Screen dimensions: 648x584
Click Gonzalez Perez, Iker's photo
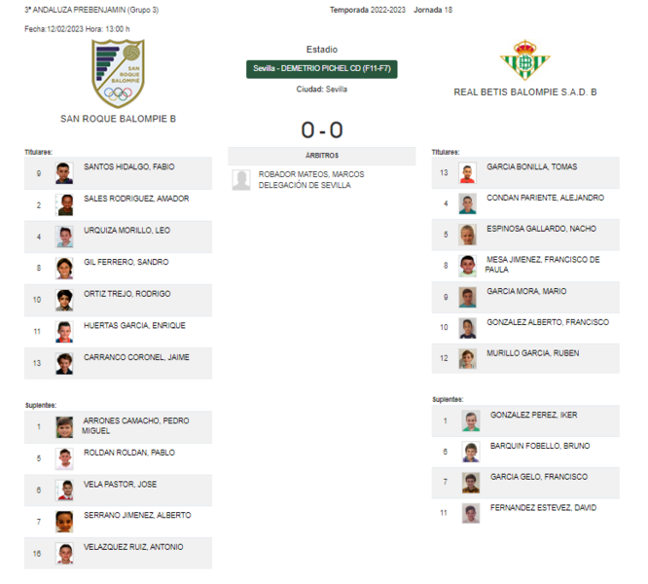click(x=471, y=420)
